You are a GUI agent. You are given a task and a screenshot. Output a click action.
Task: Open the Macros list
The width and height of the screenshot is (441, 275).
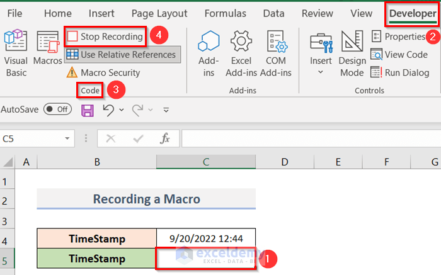[x=47, y=48]
